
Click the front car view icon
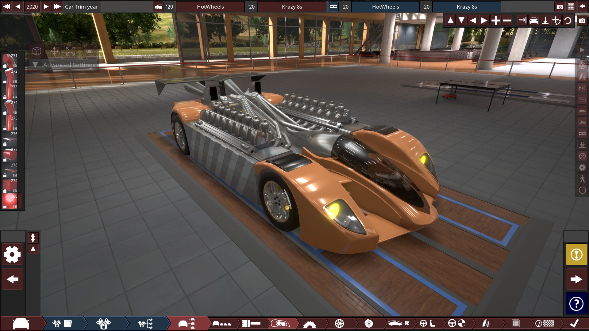[x=534, y=21]
